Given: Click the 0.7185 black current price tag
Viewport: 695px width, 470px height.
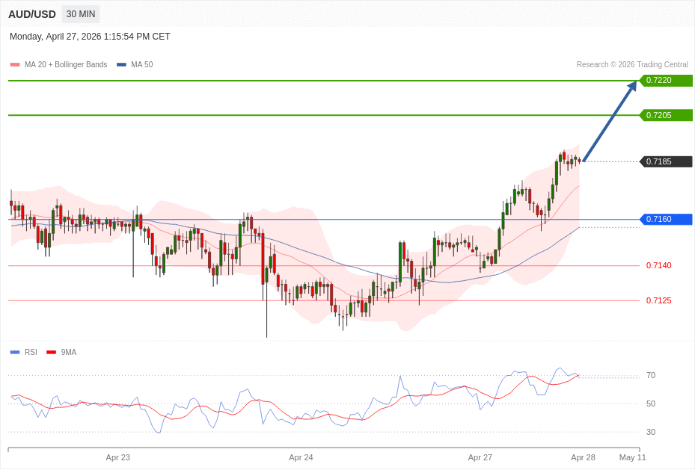Looking at the screenshot, I should (666, 161).
